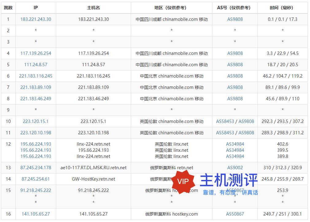Follow the 141.105.65.27 IP link
The height and width of the screenshot is (222, 310).
click(x=36, y=214)
